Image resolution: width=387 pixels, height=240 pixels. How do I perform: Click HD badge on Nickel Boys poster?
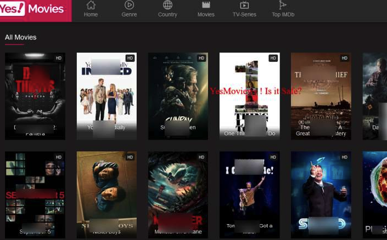tap(130, 157)
